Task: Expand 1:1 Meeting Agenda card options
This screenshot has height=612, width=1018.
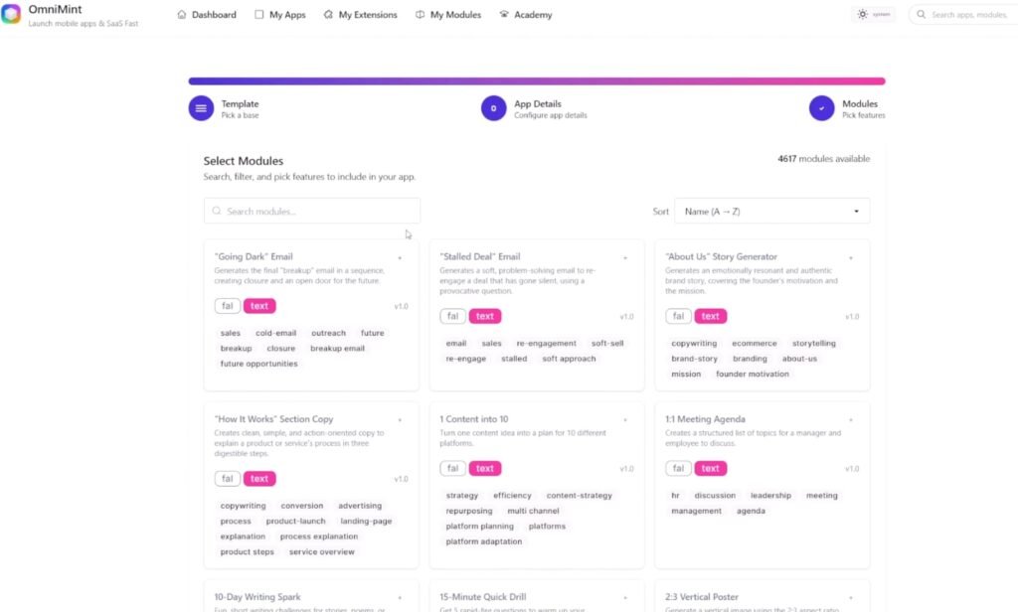Action: pos(850,419)
